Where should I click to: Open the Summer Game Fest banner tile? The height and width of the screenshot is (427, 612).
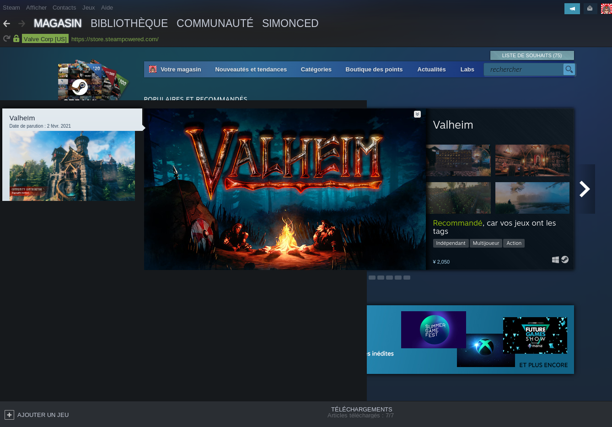click(x=434, y=330)
